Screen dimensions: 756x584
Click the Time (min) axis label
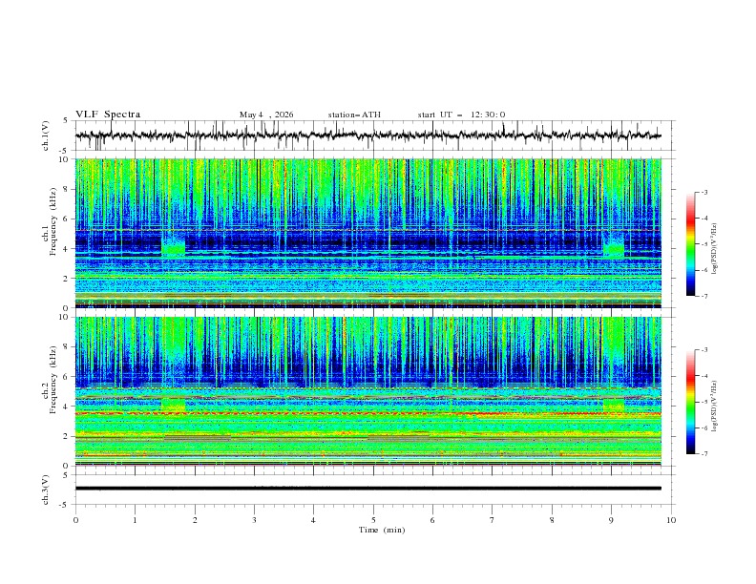click(382, 530)
